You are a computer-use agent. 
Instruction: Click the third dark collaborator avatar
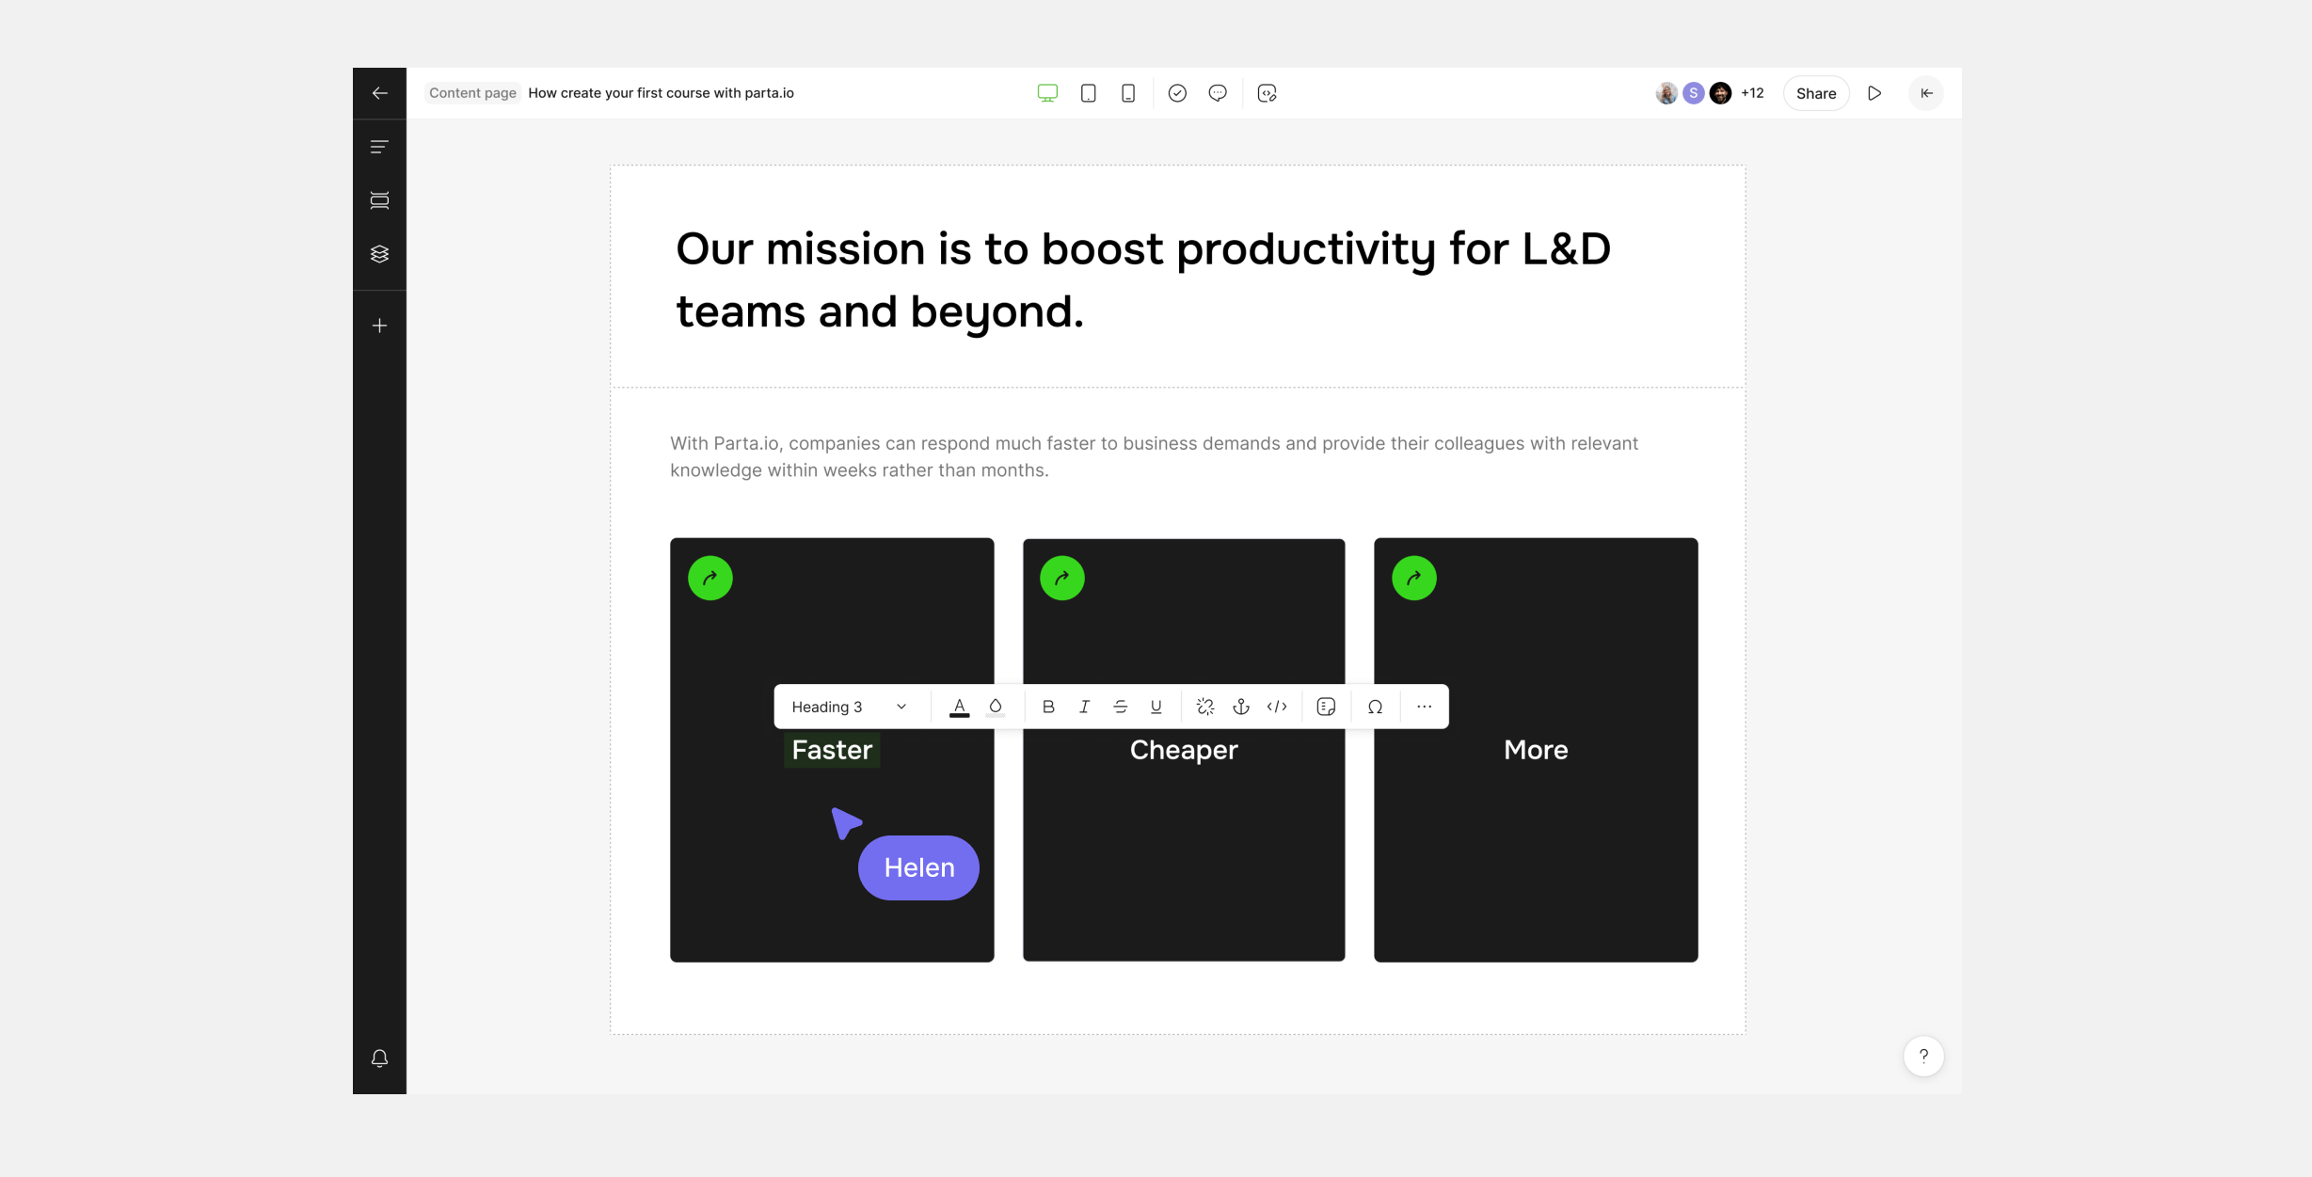1720,93
